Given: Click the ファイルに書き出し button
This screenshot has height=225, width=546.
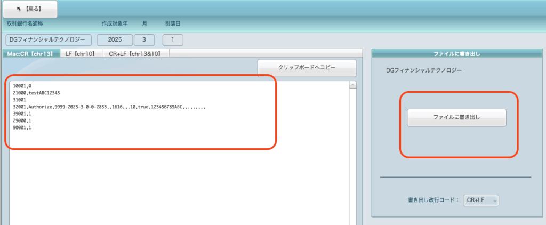Looking at the screenshot, I should [456, 117].
